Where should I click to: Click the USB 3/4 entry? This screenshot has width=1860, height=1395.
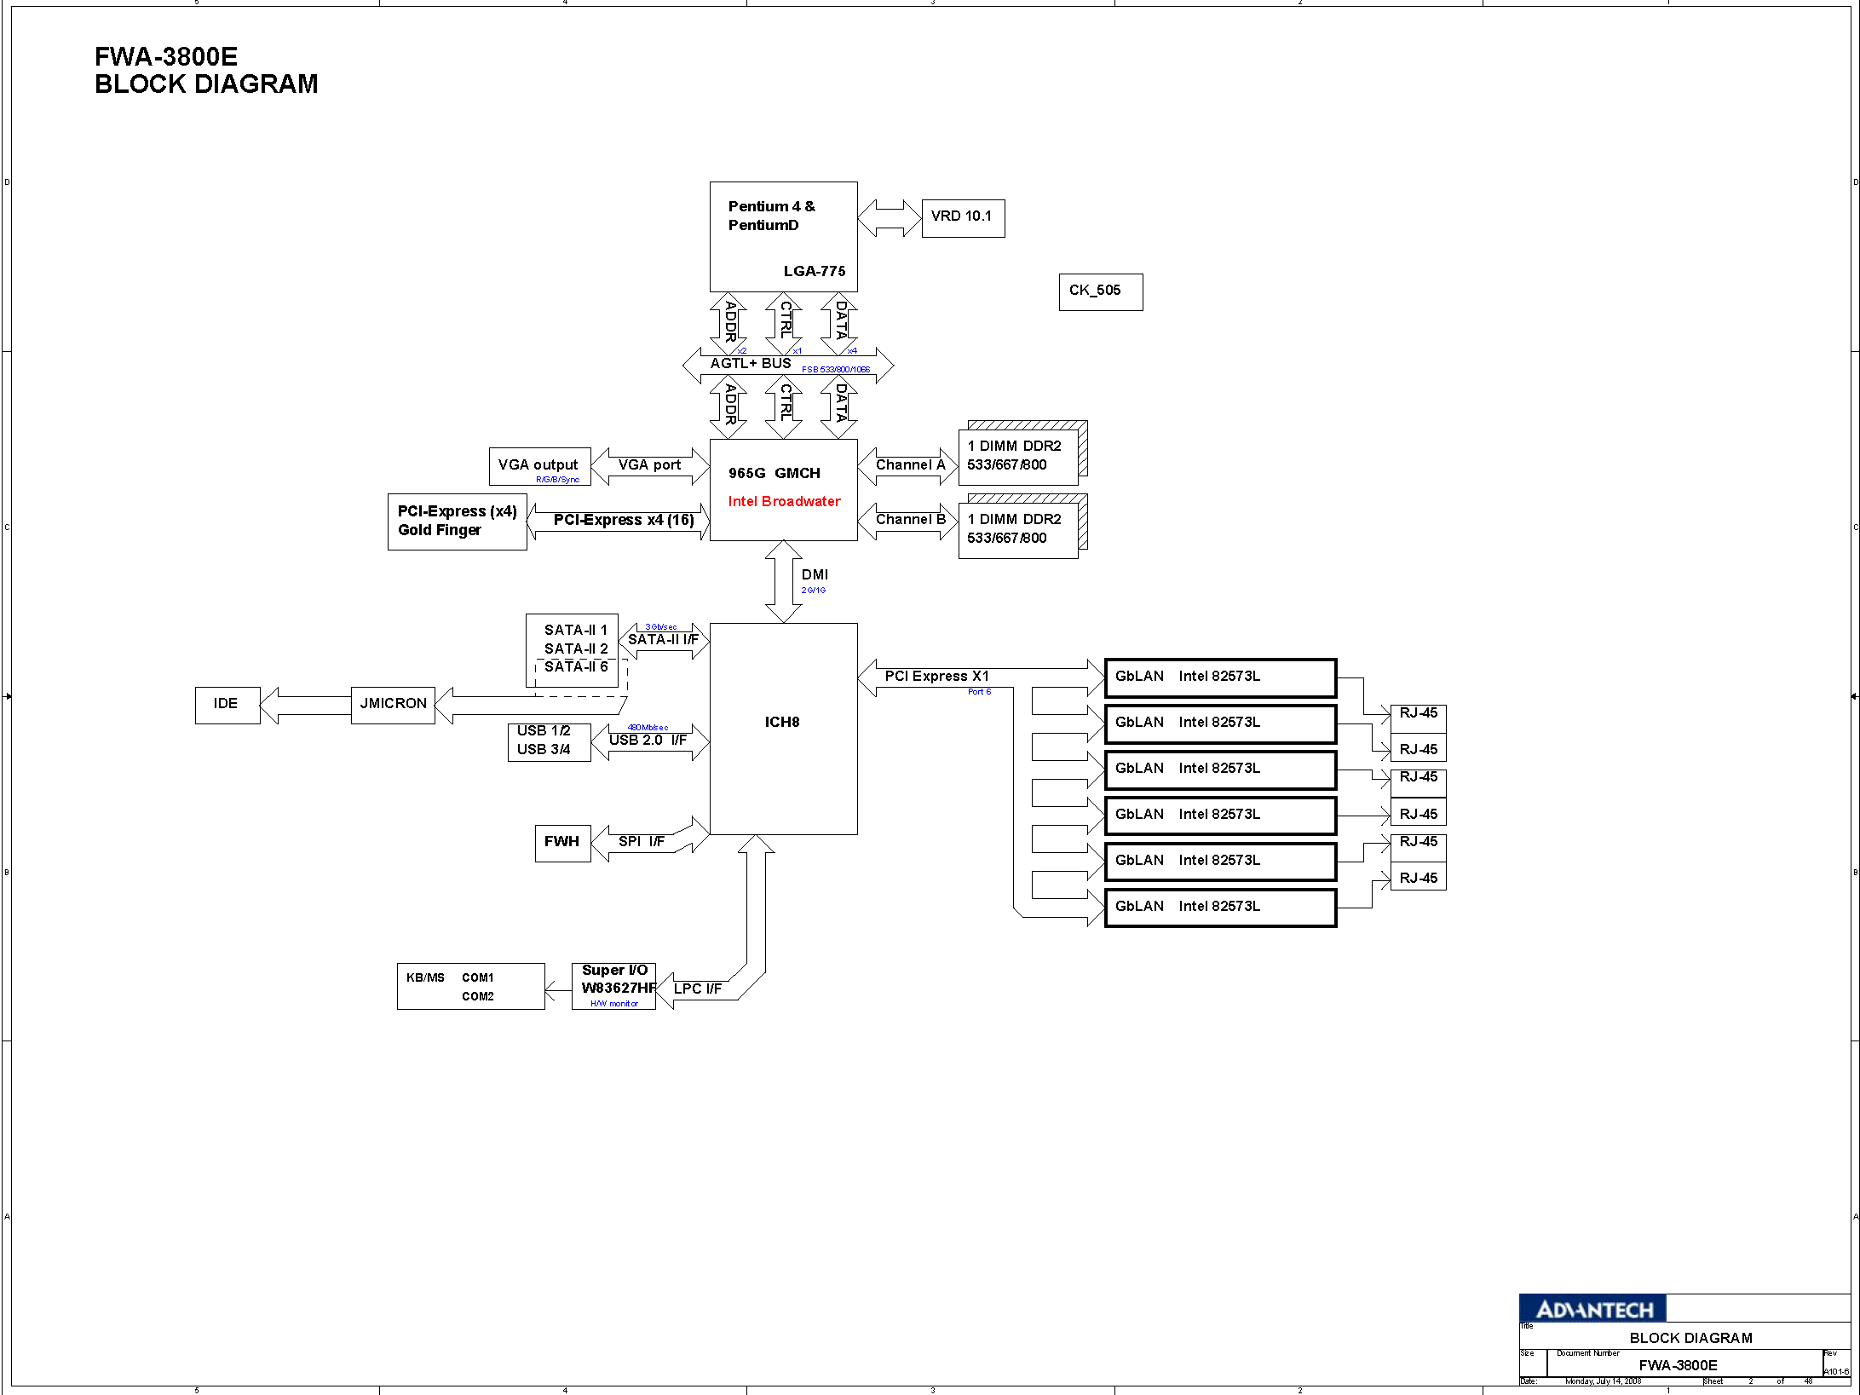tap(544, 749)
